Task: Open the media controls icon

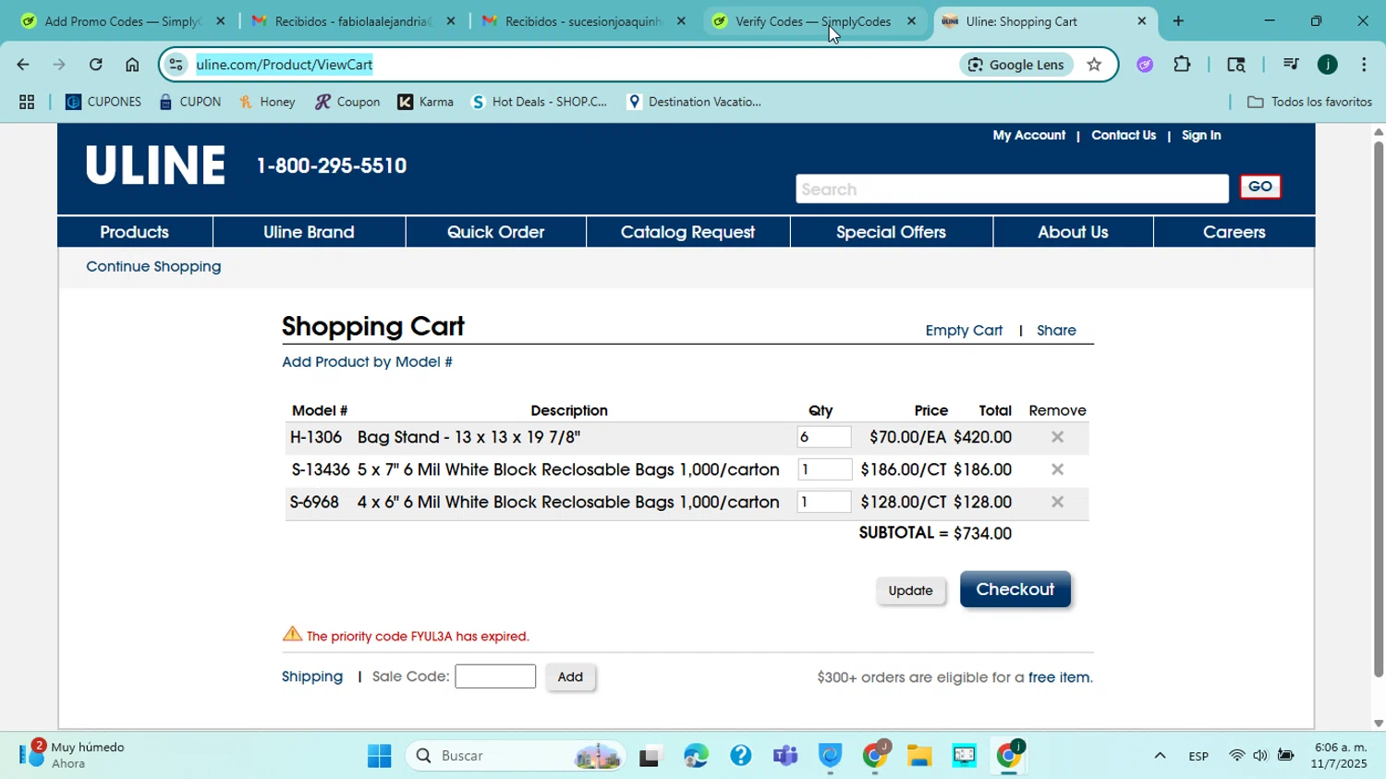Action: click(1291, 65)
